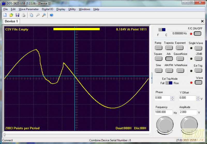Click the left magnifier zoom icon
Image resolution: width=207 pixels, height=144 pixels.
38,15
